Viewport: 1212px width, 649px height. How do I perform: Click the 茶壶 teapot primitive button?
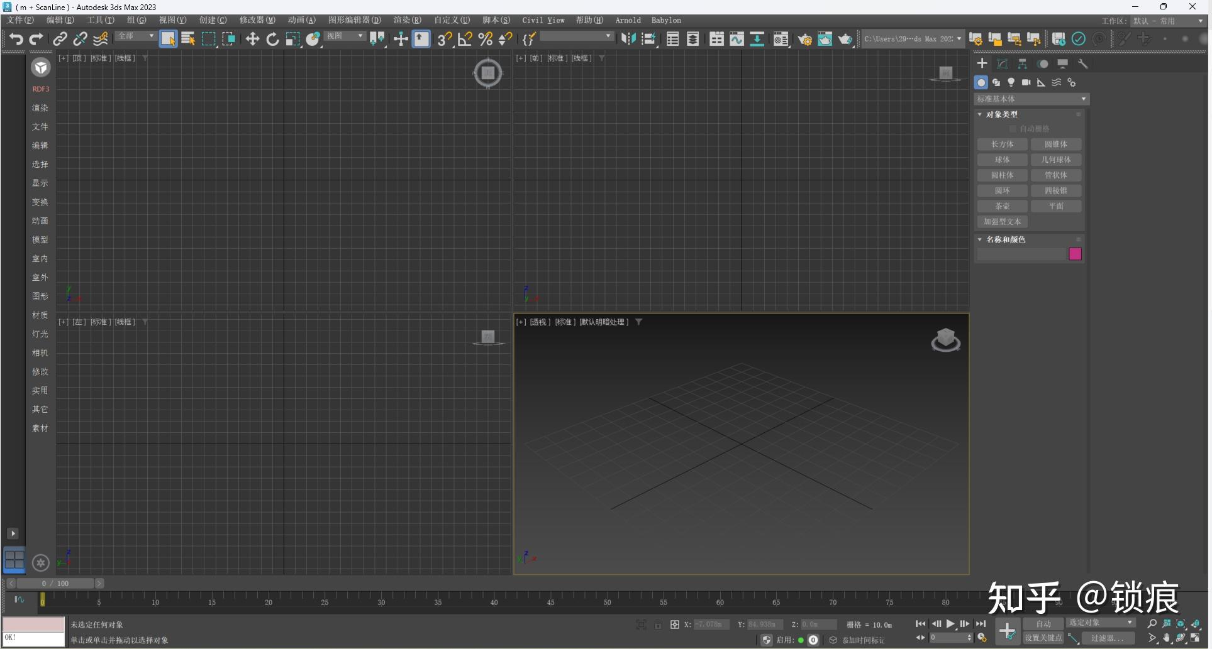pos(1002,206)
